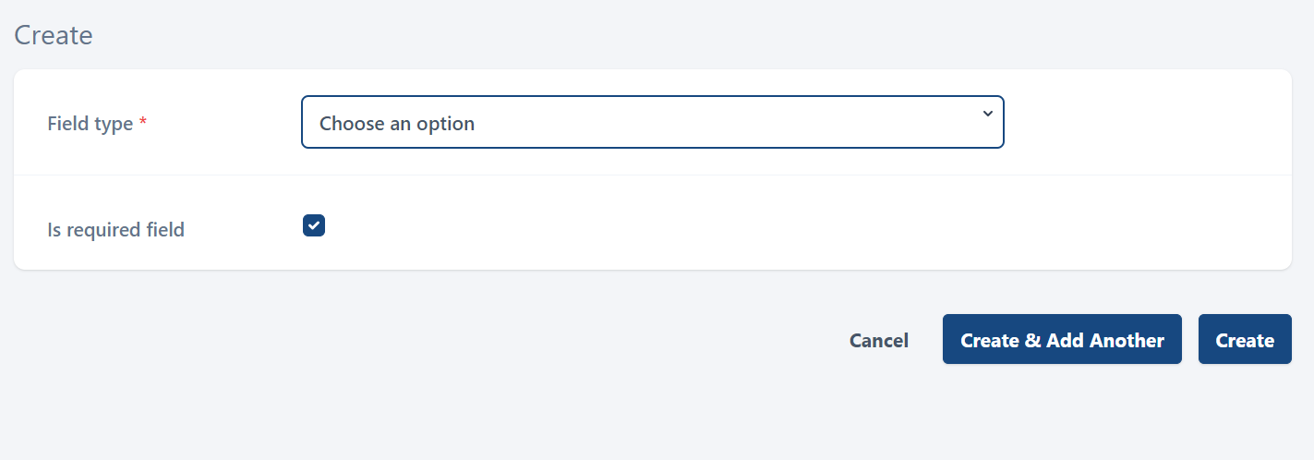Disable the 'Is required field' tick box
This screenshot has width=1314, height=460.
(x=314, y=225)
